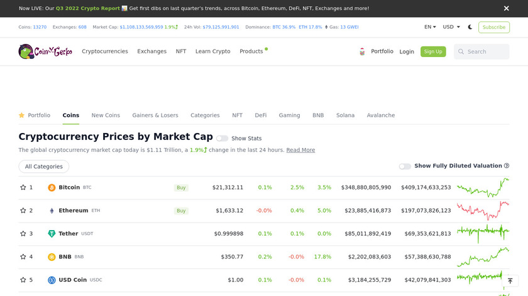Open Tether 7-day sparkline chart
Screen dimensions: 528x296
pyautogui.click(x=483, y=233)
